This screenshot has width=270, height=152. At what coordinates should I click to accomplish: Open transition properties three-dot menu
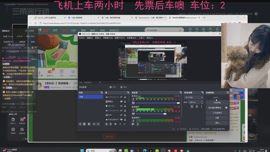click(201, 106)
